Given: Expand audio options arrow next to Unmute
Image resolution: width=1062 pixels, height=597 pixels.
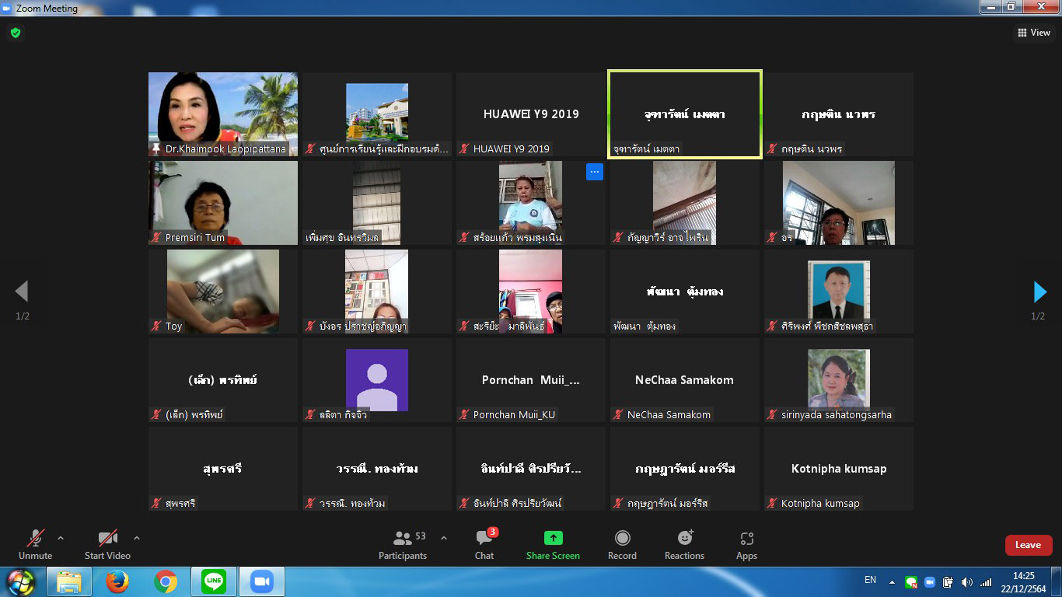Looking at the screenshot, I should coord(61,538).
